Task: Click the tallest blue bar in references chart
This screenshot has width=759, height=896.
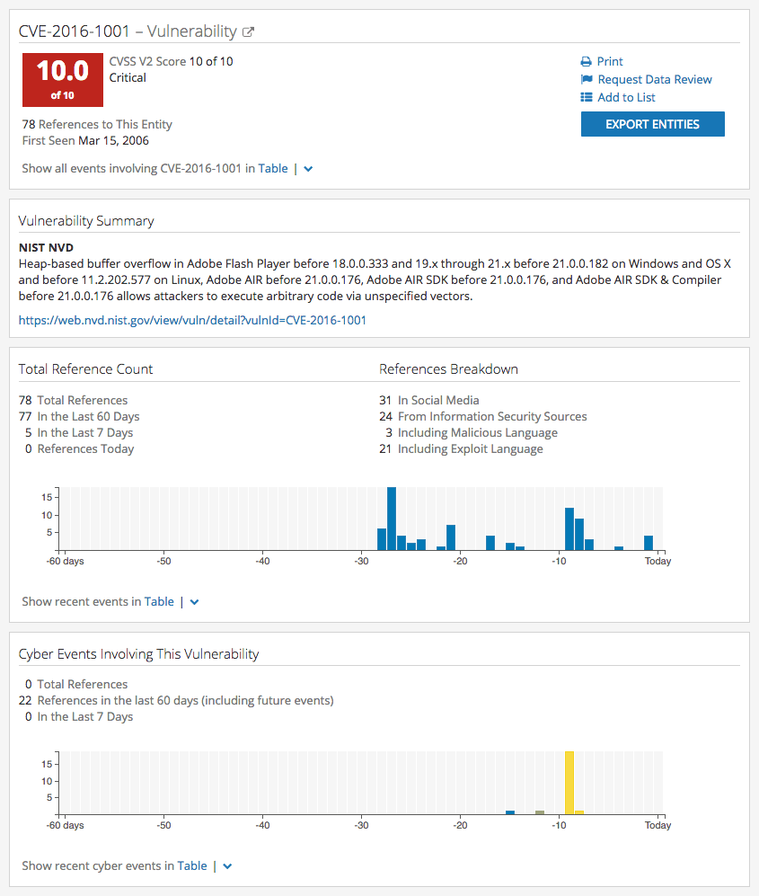Action: 392,519
